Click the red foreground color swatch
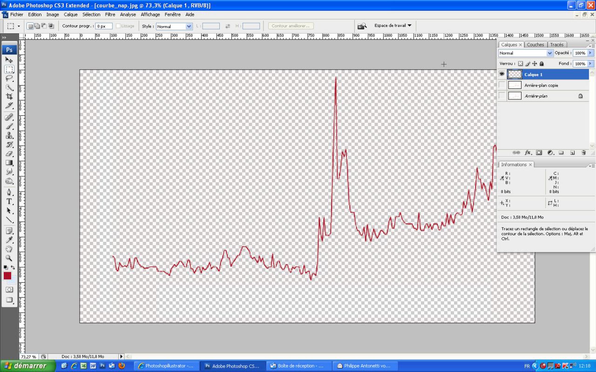The height and width of the screenshot is (372, 596). [7, 276]
